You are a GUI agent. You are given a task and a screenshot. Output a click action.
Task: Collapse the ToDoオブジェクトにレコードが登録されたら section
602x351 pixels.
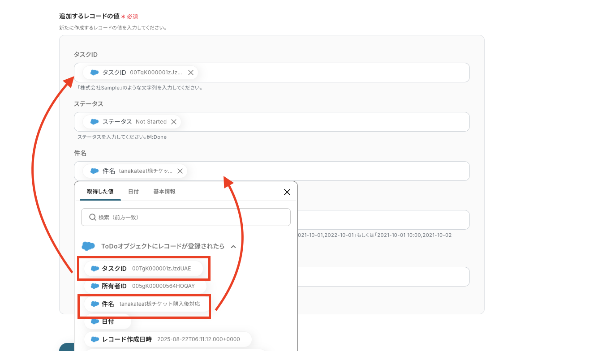pyautogui.click(x=233, y=246)
